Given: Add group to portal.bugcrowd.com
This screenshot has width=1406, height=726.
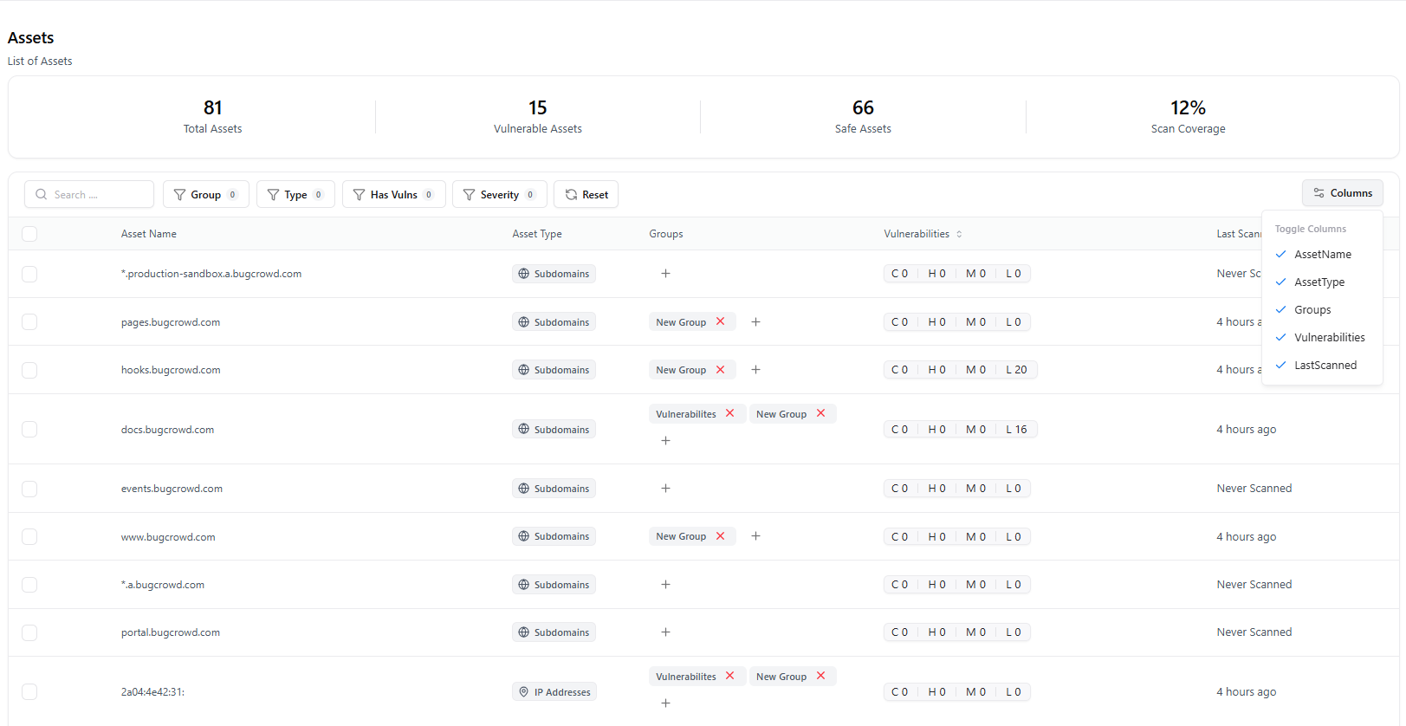Looking at the screenshot, I should pyautogui.click(x=665, y=632).
